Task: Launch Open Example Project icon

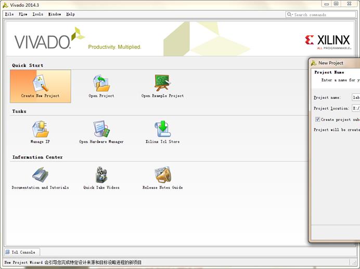Action: [x=162, y=83]
